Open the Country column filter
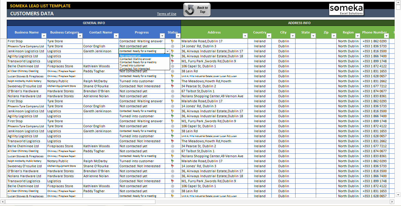The width and height of the screenshot is (401, 206). point(269,36)
